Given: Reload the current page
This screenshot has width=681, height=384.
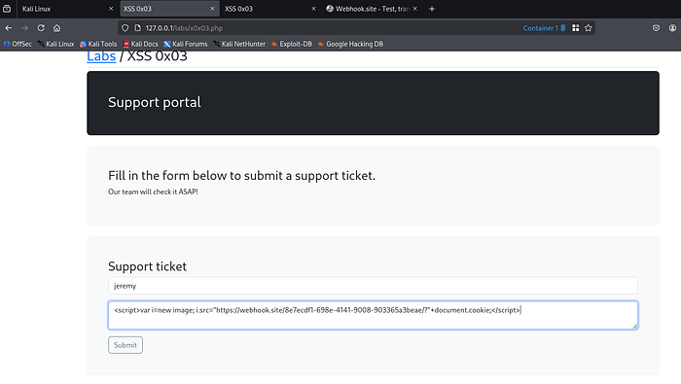Looking at the screenshot, I should (41, 28).
